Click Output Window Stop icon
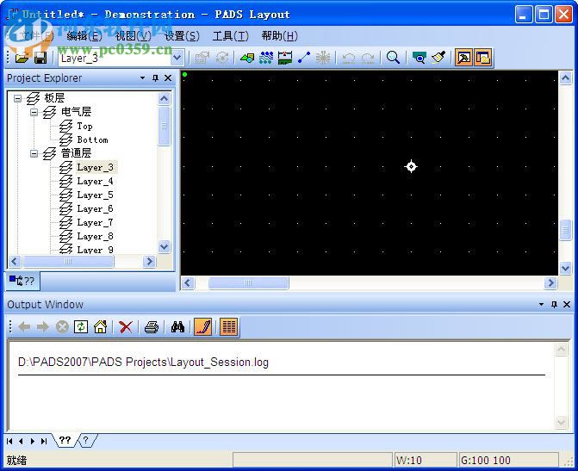 (x=62, y=327)
